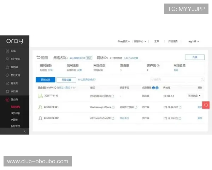The height and width of the screenshot is (170, 212).
Task: Open the 向日葵 gear-shaped icon in the sidebar
Action: (x=7, y=91)
